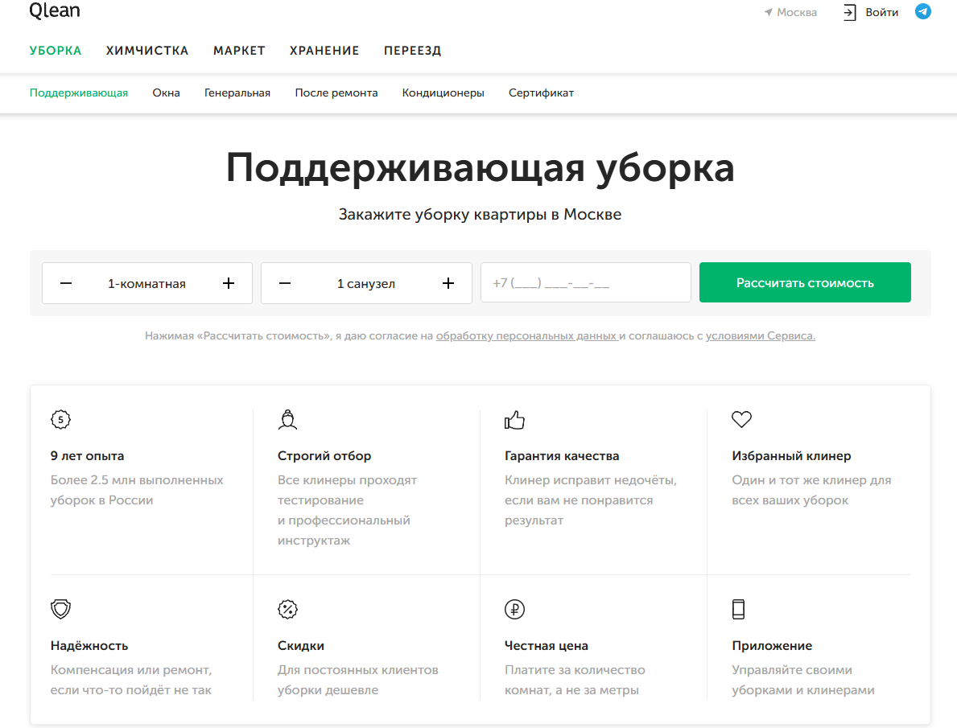This screenshot has width=957, height=728.
Task: Open the обработку персональных данных link
Action: pyautogui.click(x=526, y=335)
